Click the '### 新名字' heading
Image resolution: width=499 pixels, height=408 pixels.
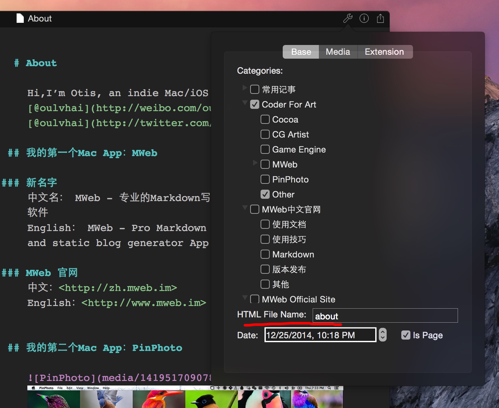(x=29, y=182)
